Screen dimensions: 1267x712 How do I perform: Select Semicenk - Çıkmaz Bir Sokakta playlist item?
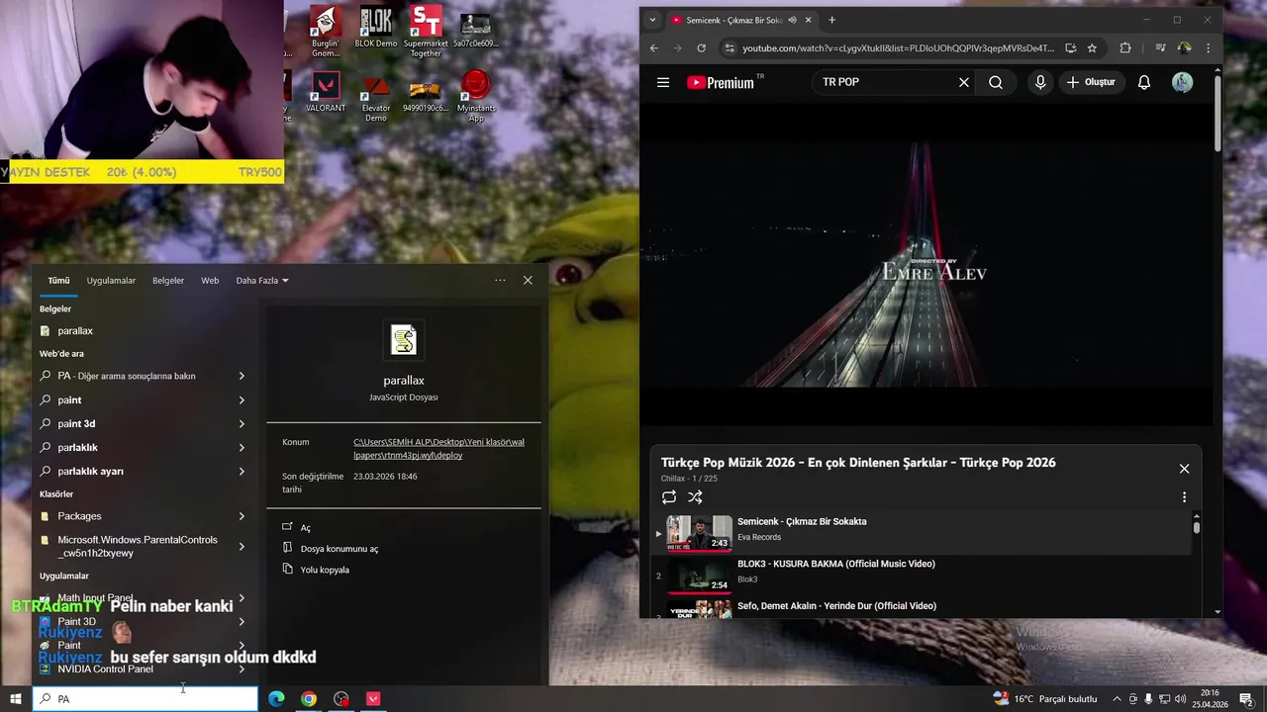pos(921,534)
